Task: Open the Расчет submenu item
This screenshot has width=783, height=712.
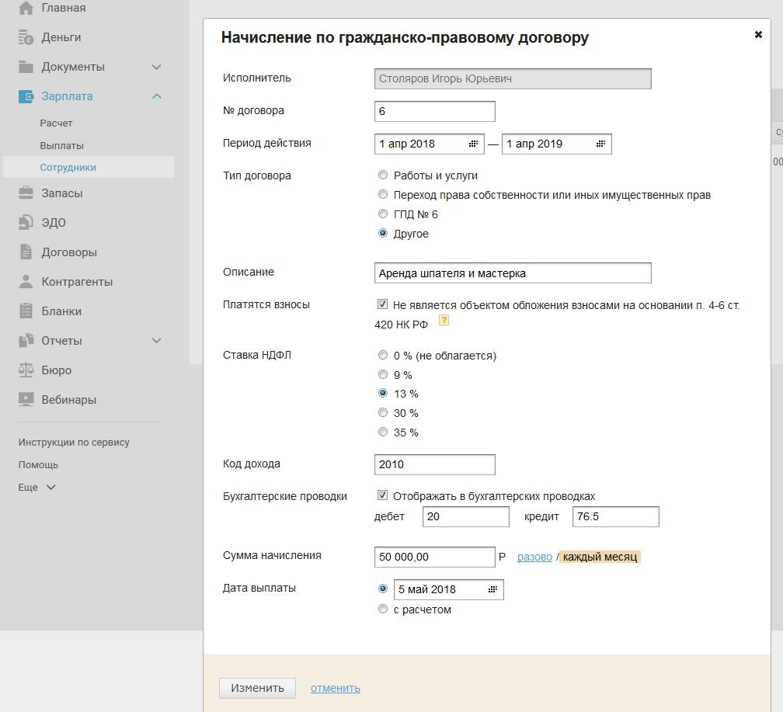Action: [56, 123]
